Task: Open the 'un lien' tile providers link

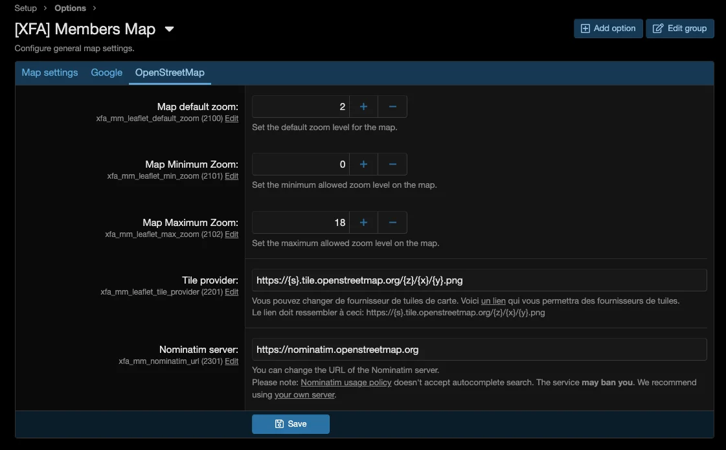Action: pyautogui.click(x=493, y=301)
